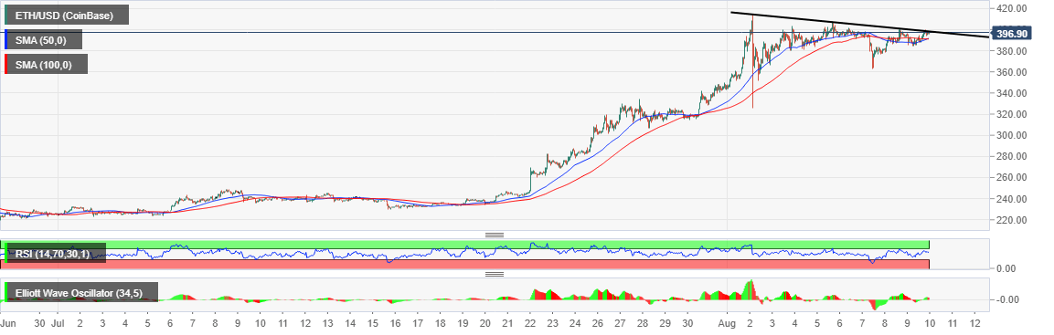The image size is (1054, 335).
Task: Click the red SMA 100 color marker
Action: [6, 65]
